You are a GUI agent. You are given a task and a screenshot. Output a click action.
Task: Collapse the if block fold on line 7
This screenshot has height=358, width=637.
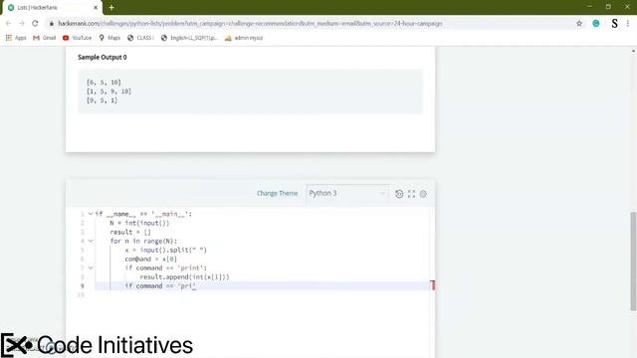click(91, 268)
